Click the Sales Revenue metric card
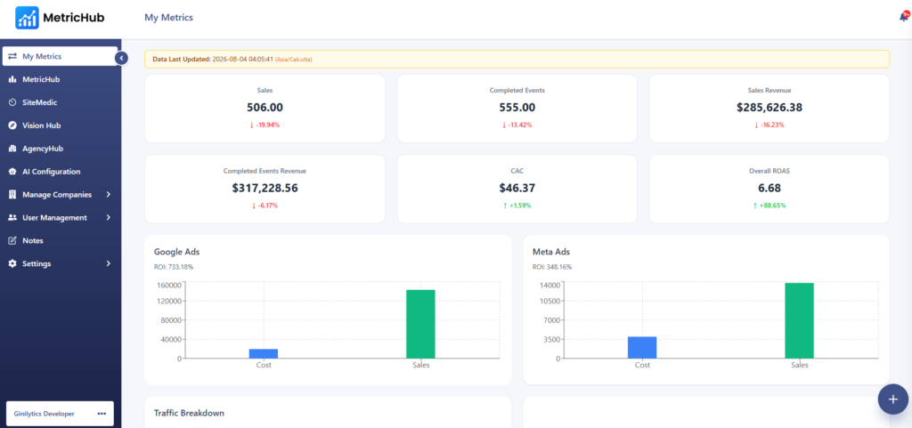Screen dimensions: 912x428 [x=769, y=108]
